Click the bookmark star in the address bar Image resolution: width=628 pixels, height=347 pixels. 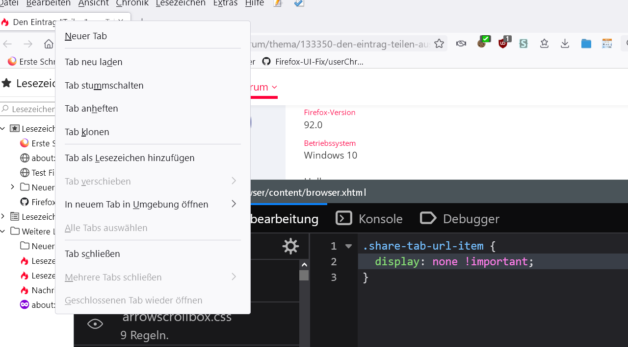(x=439, y=44)
